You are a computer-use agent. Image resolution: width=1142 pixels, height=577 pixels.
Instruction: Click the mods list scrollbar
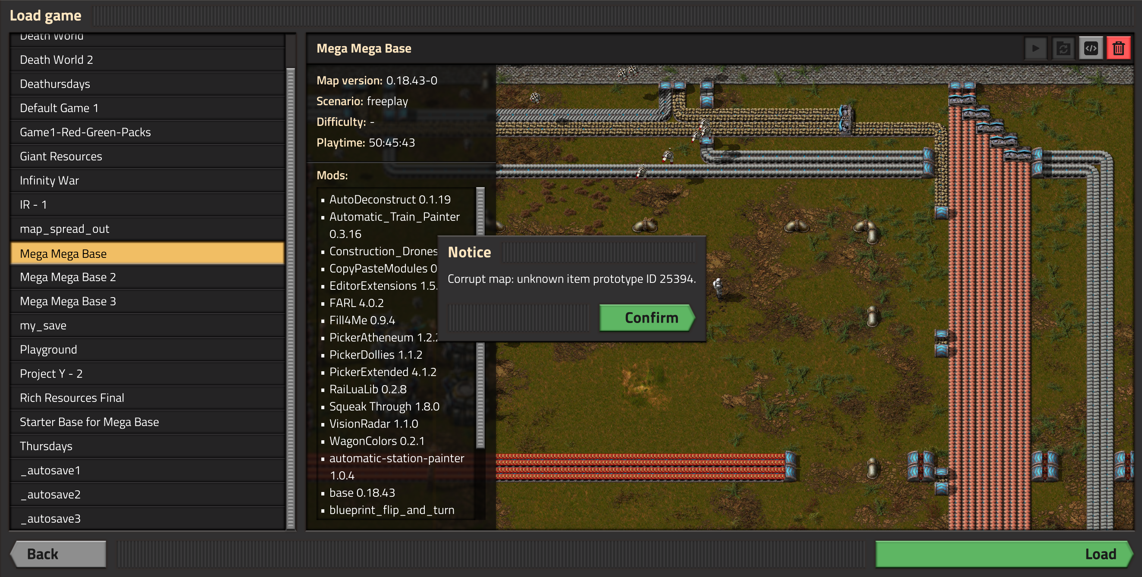pyautogui.click(x=480, y=317)
